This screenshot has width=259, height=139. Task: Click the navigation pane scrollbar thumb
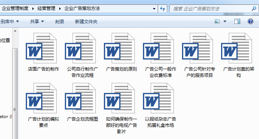pos(15,93)
